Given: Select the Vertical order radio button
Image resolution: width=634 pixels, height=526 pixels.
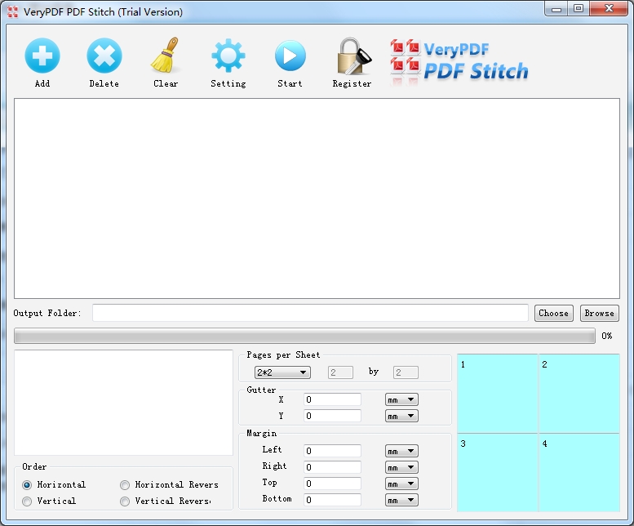Looking at the screenshot, I should [x=27, y=501].
